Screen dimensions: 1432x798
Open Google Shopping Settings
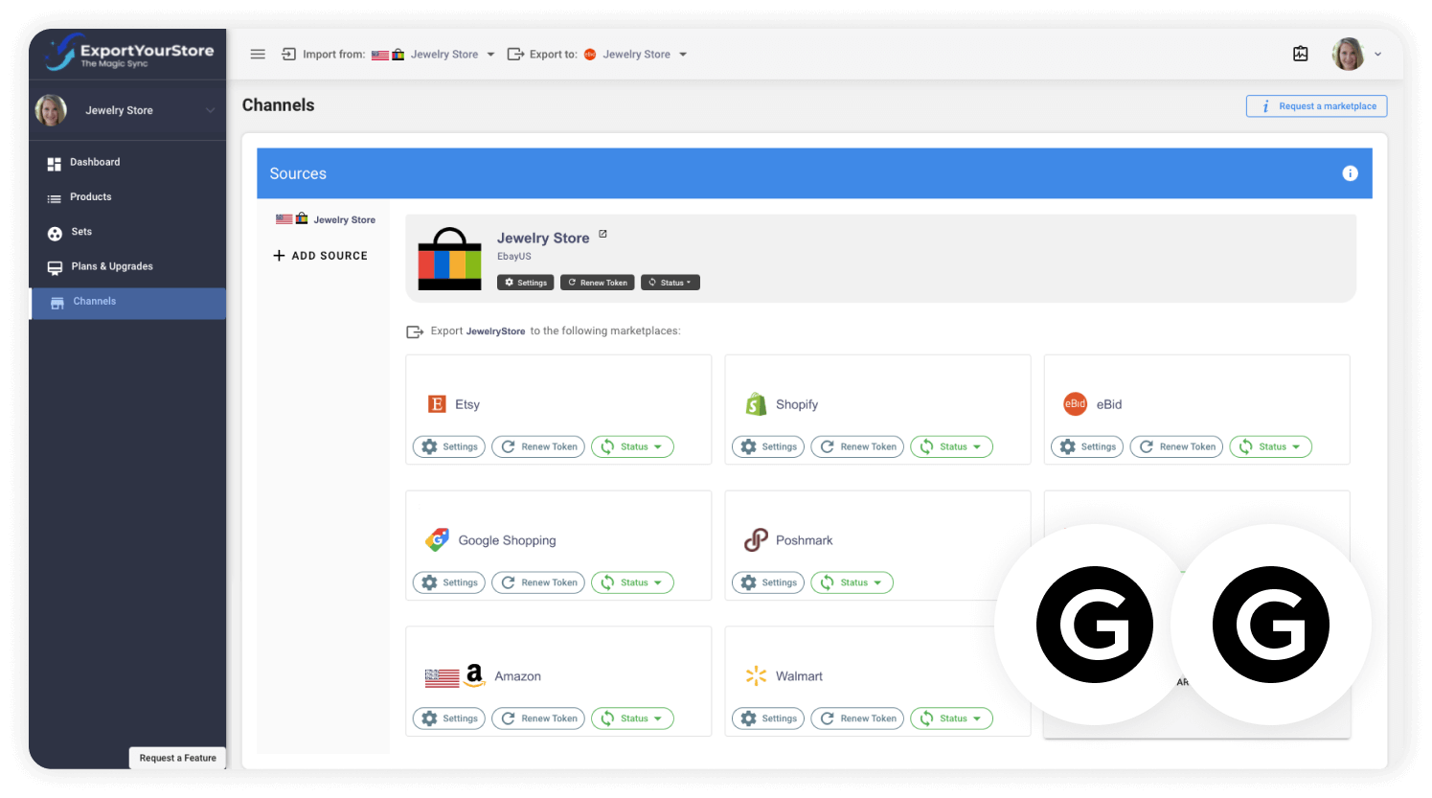pyautogui.click(x=449, y=582)
